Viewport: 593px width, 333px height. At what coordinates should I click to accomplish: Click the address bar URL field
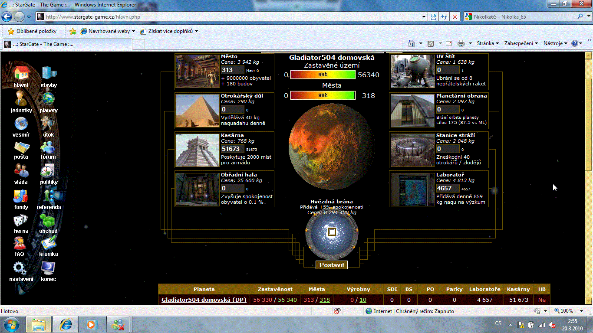[x=228, y=17]
